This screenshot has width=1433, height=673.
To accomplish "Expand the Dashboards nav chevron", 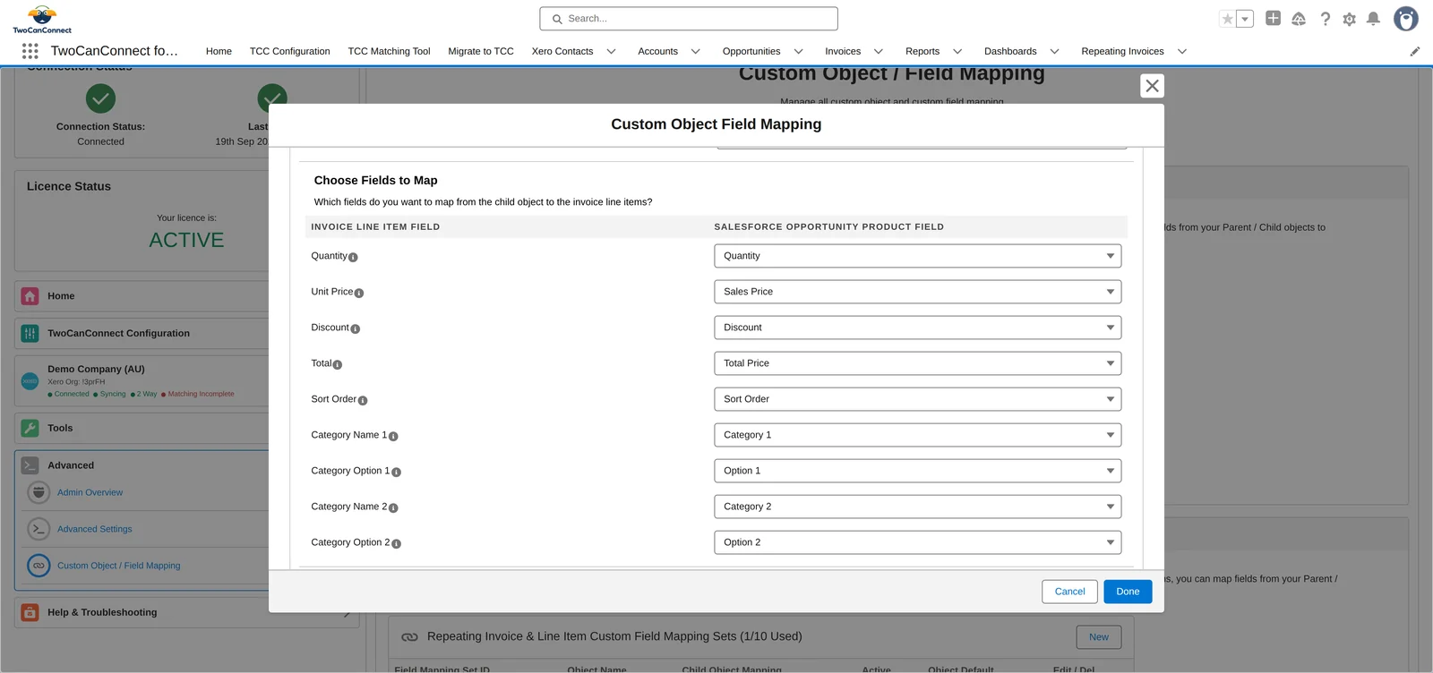I will (x=1055, y=52).
